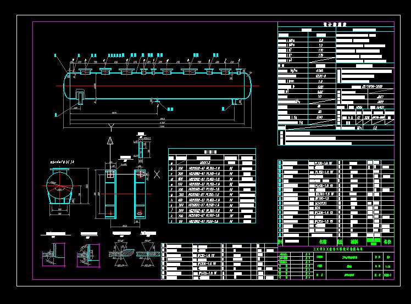Viewport: 411px width, 304px height.
Task: Select the manhole nozzle inside the vessel's left end
Action: point(80,97)
